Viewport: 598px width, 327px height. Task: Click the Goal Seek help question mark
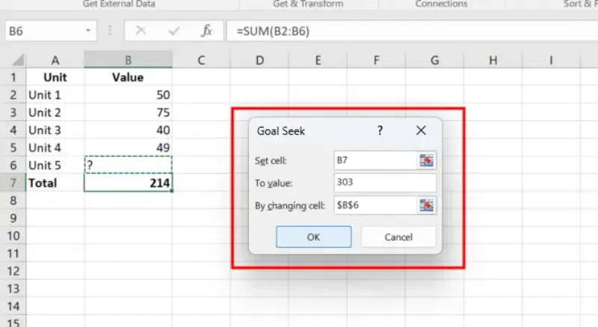380,131
